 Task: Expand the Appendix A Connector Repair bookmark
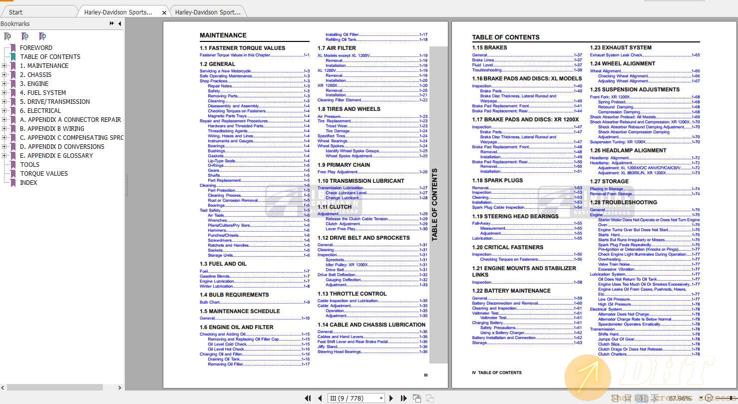4,120
